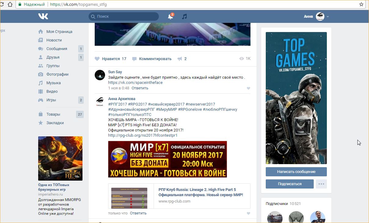Click the browser back arrow
The image size is (369, 223).
point(2,5)
